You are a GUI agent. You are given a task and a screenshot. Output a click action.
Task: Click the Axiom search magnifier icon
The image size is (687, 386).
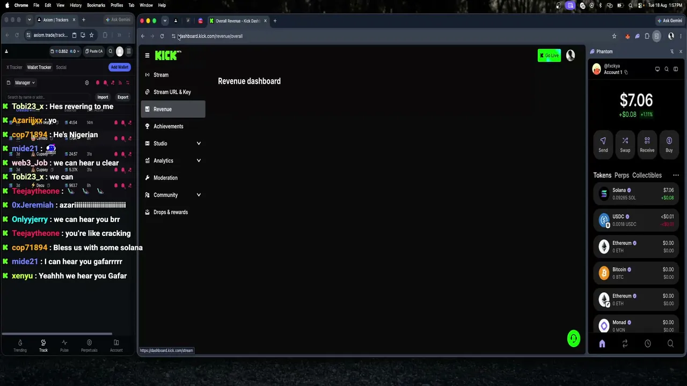(111, 51)
